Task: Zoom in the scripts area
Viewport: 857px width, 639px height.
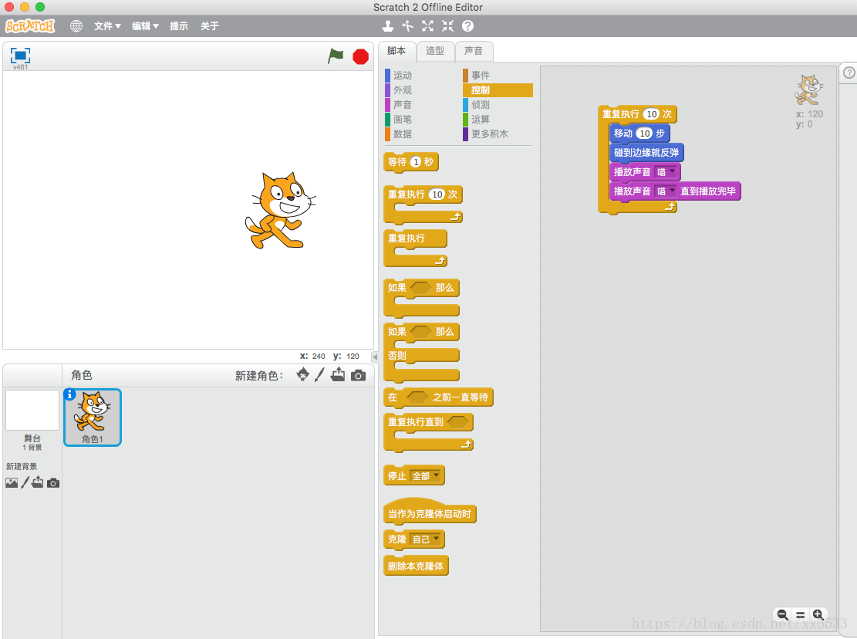Action: pyautogui.click(x=818, y=614)
